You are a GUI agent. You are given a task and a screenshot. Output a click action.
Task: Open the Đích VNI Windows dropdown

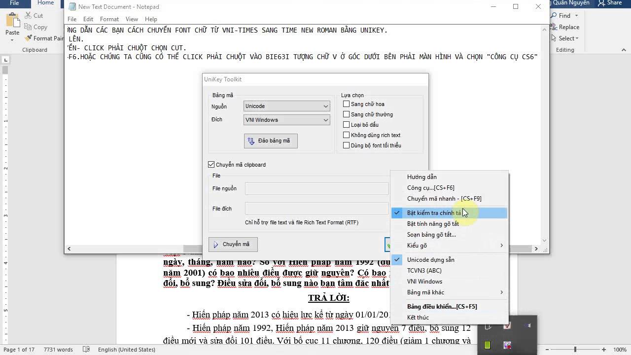click(287, 120)
